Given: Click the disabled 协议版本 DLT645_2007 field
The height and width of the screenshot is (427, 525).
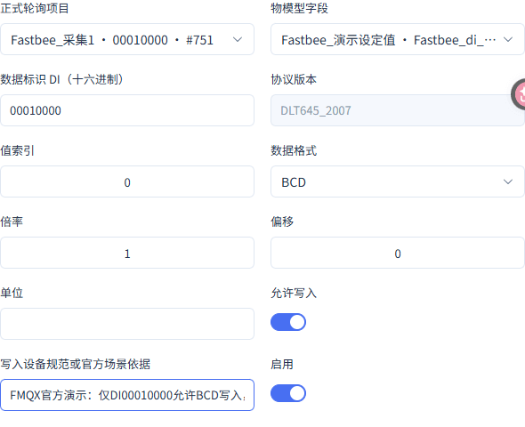Looking at the screenshot, I should (x=398, y=110).
